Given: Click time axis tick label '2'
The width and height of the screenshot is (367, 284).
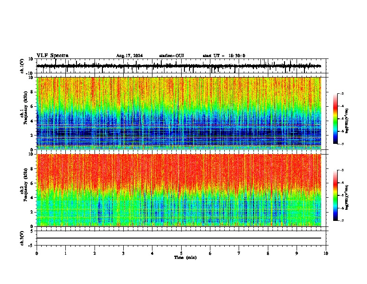Looking at the screenshot, I should point(95,253).
